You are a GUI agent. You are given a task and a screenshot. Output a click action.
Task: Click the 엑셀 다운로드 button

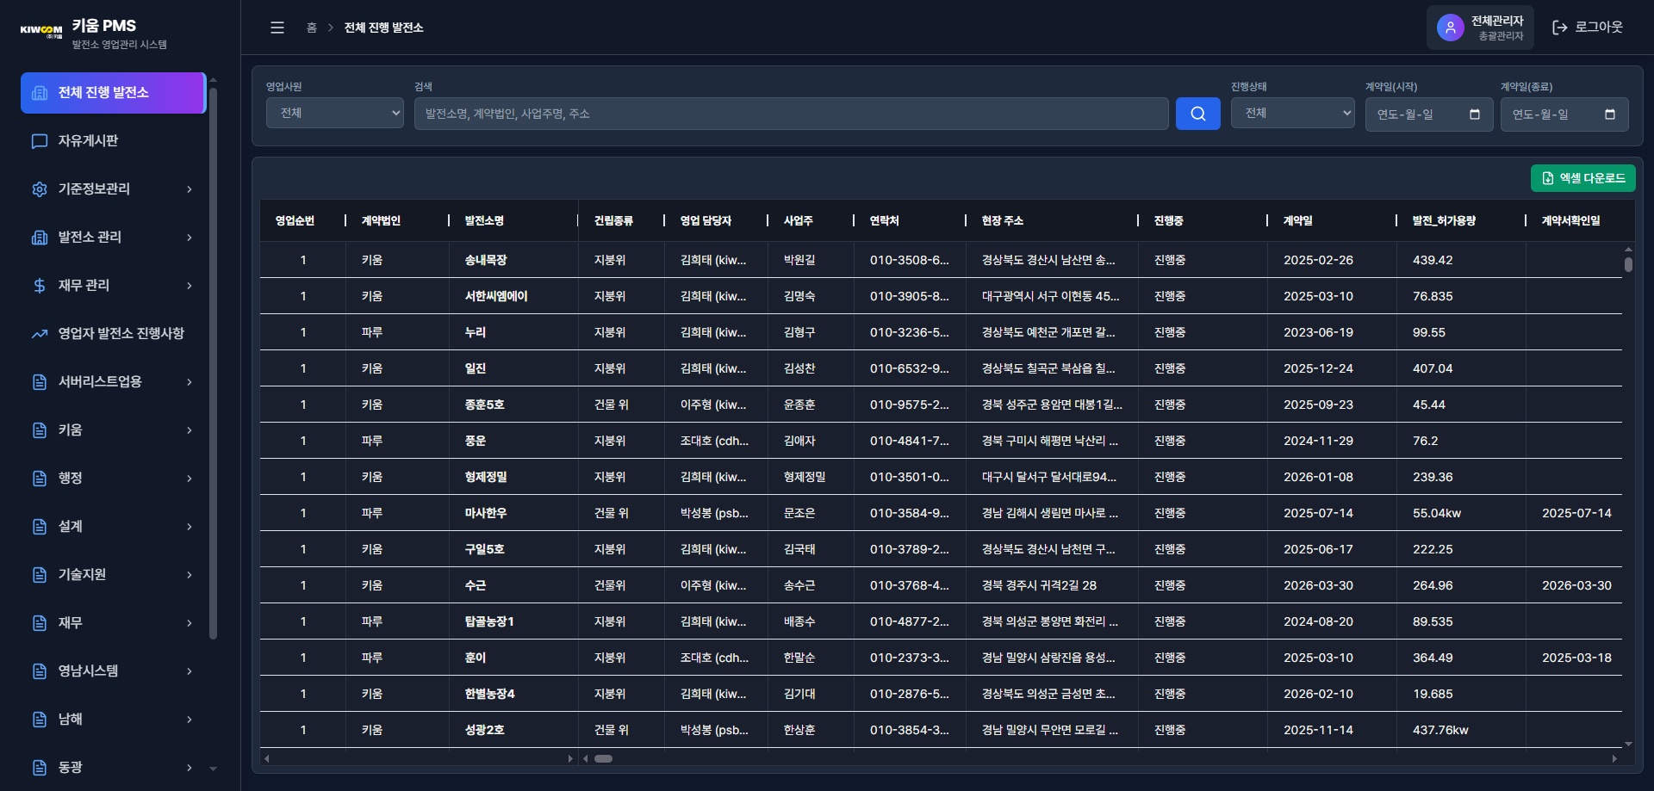coord(1582,178)
